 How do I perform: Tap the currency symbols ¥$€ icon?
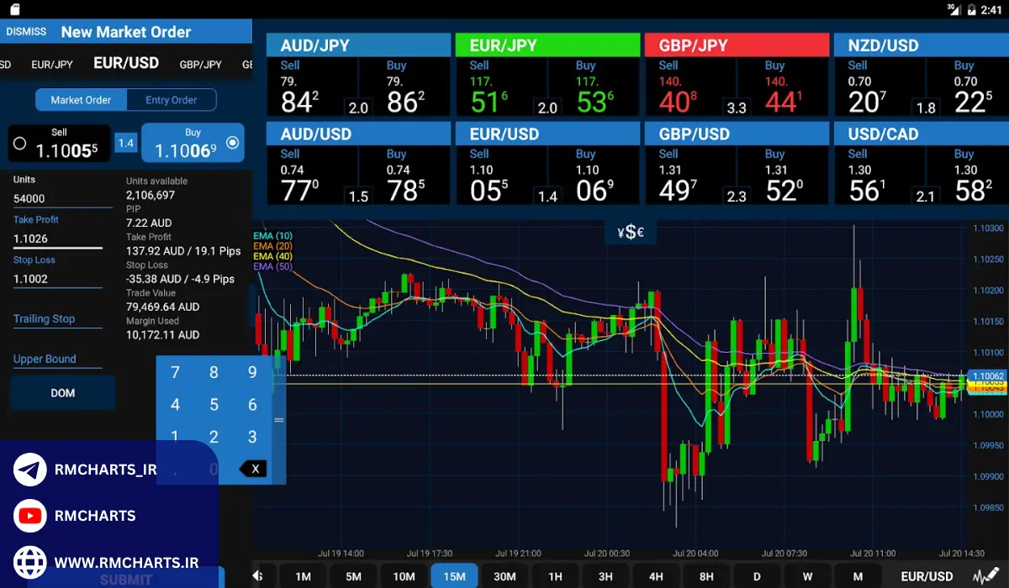click(x=630, y=233)
